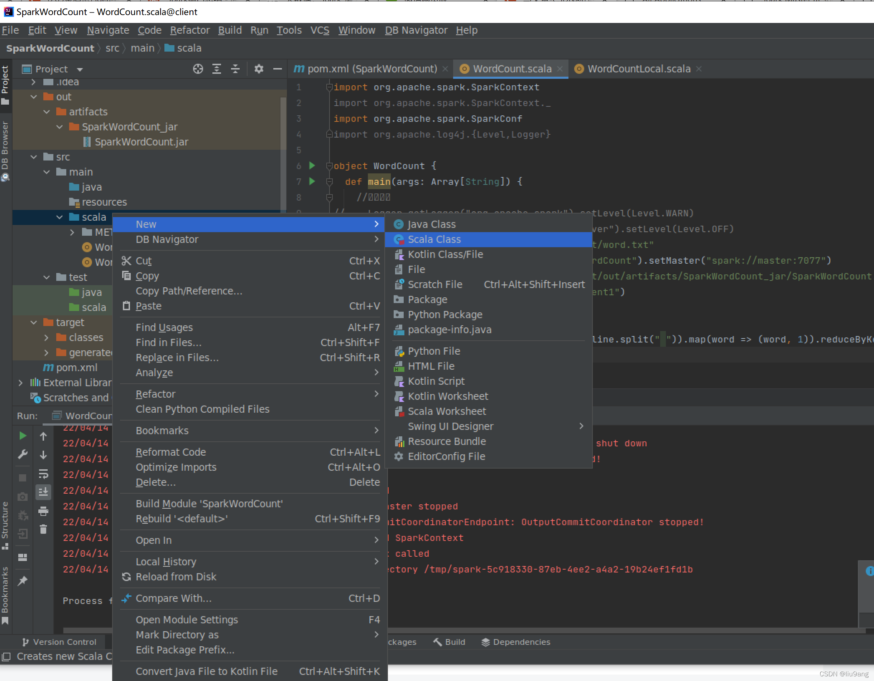Open DB Browser side tool window
This screenshot has height=681, width=874.
tap(5, 151)
